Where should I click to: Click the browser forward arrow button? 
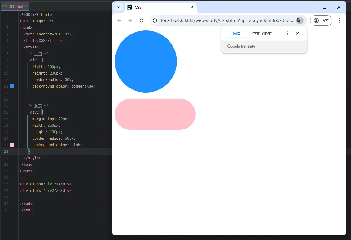coord(130,20)
